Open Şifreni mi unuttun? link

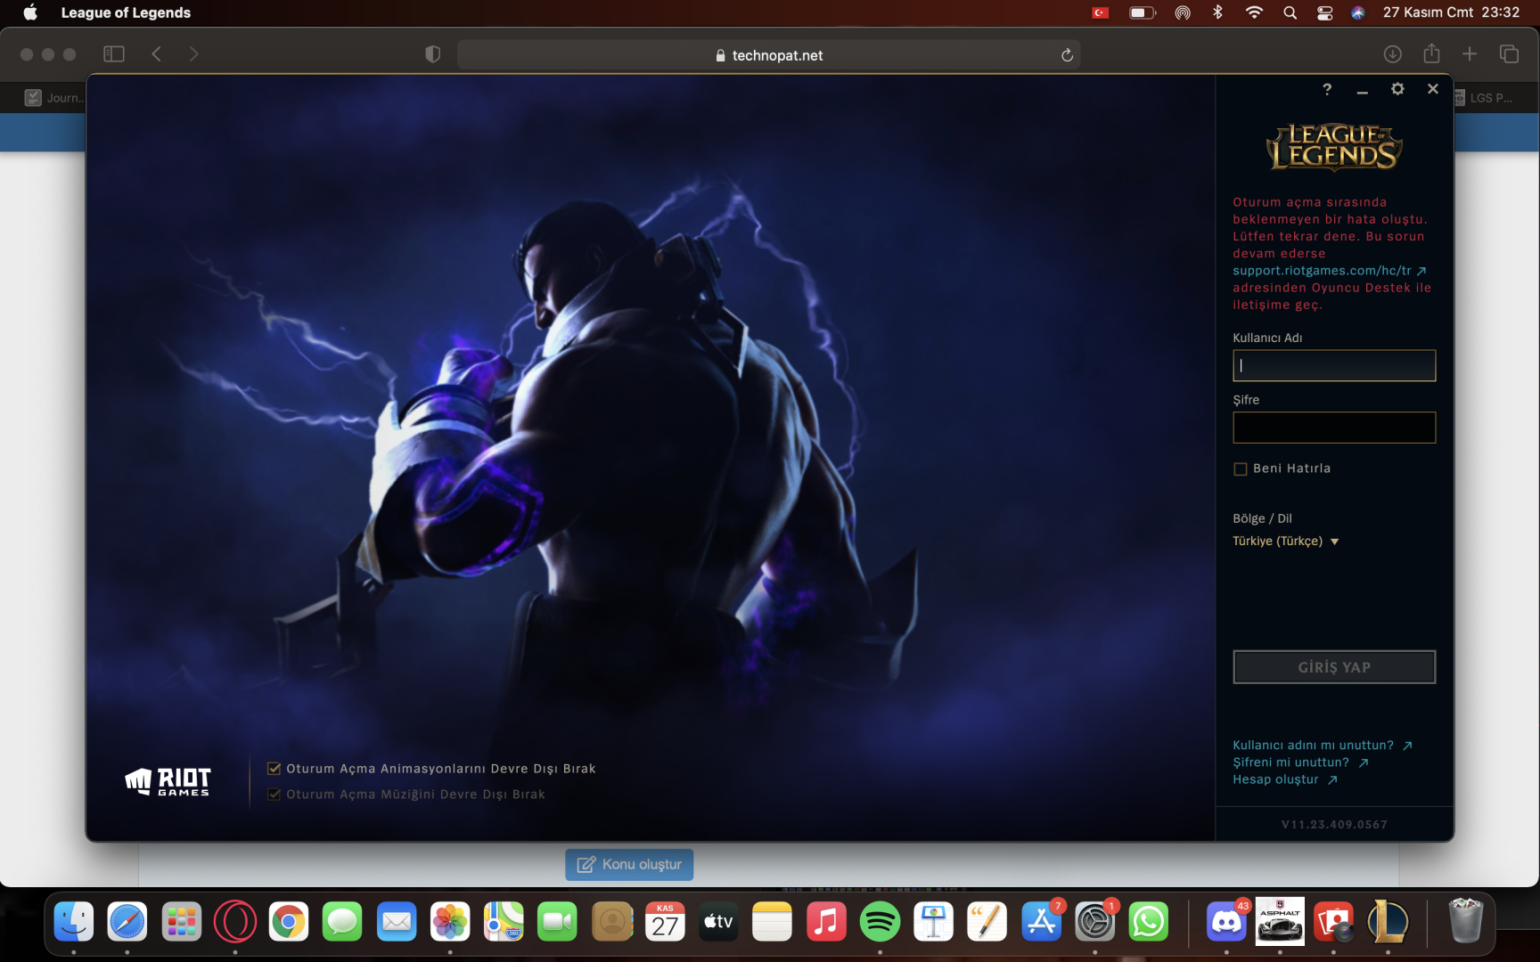[x=1300, y=762]
